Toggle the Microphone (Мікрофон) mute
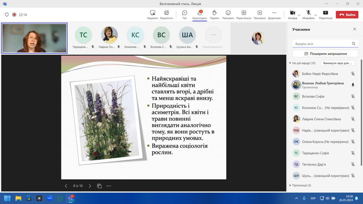 (x=308, y=13)
